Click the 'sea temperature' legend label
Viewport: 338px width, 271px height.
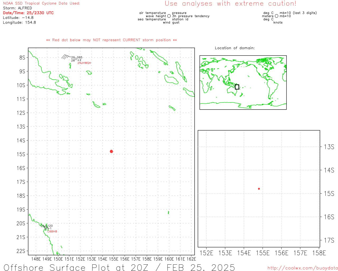click(x=152, y=19)
